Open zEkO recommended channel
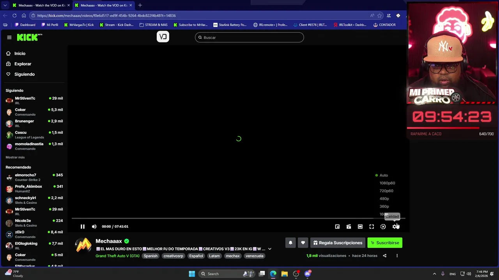The image size is (499, 280). click(34, 234)
